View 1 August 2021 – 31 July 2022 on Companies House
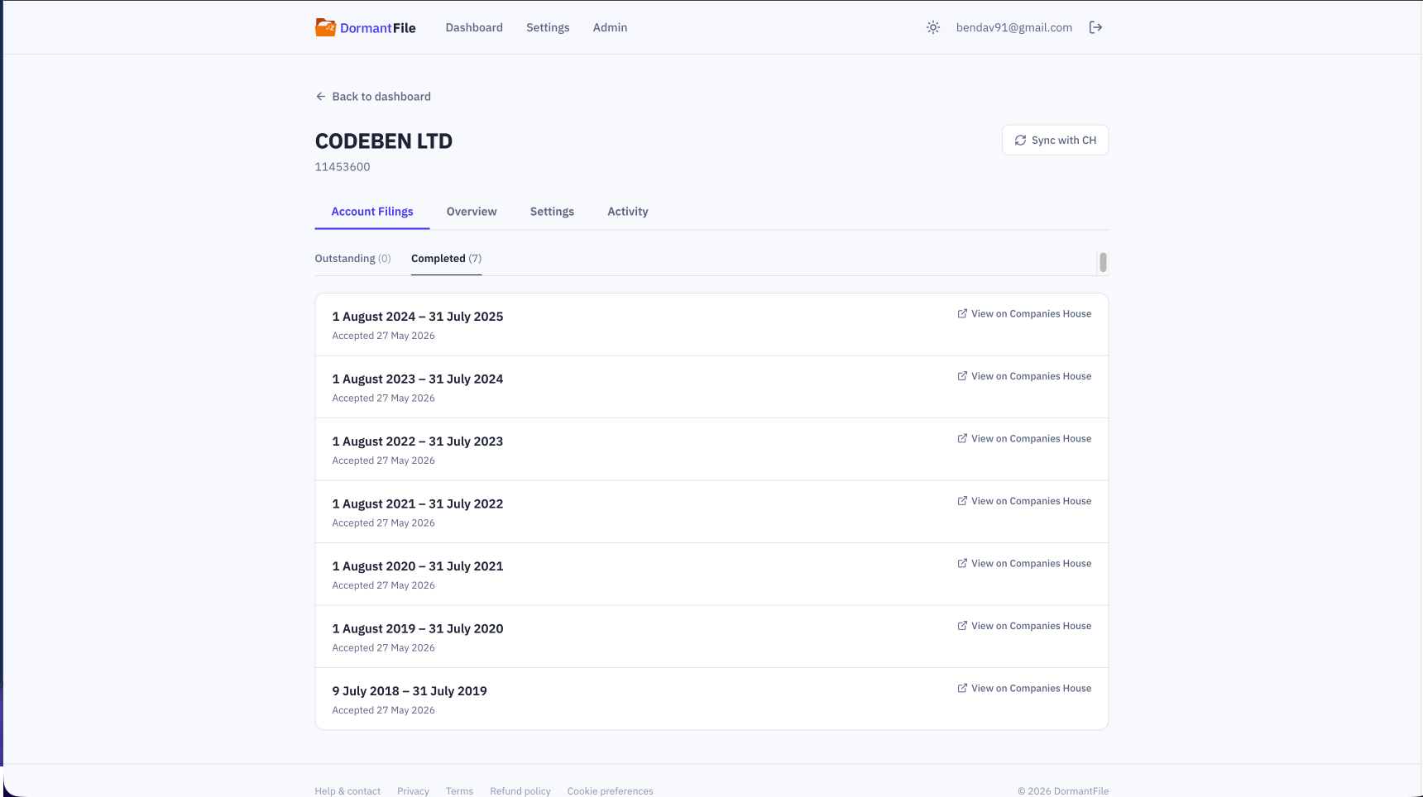Screen dimensions: 1423x797 pos(1024,501)
